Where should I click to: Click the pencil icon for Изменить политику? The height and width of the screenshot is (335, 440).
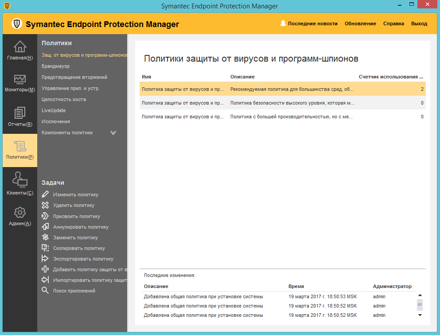pyautogui.click(x=45, y=195)
